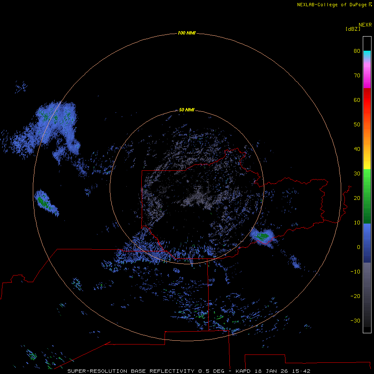374x374 pixels.
Task: Click the -30 dBZ scale value
Action: pos(355,320)
